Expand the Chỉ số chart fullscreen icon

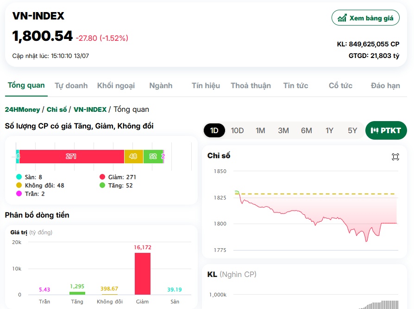(x=395, y=157)
